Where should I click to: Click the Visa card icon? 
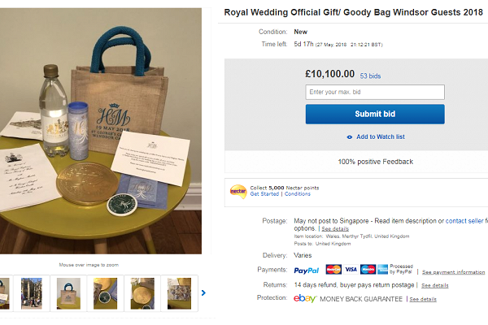tap(351, 270)
